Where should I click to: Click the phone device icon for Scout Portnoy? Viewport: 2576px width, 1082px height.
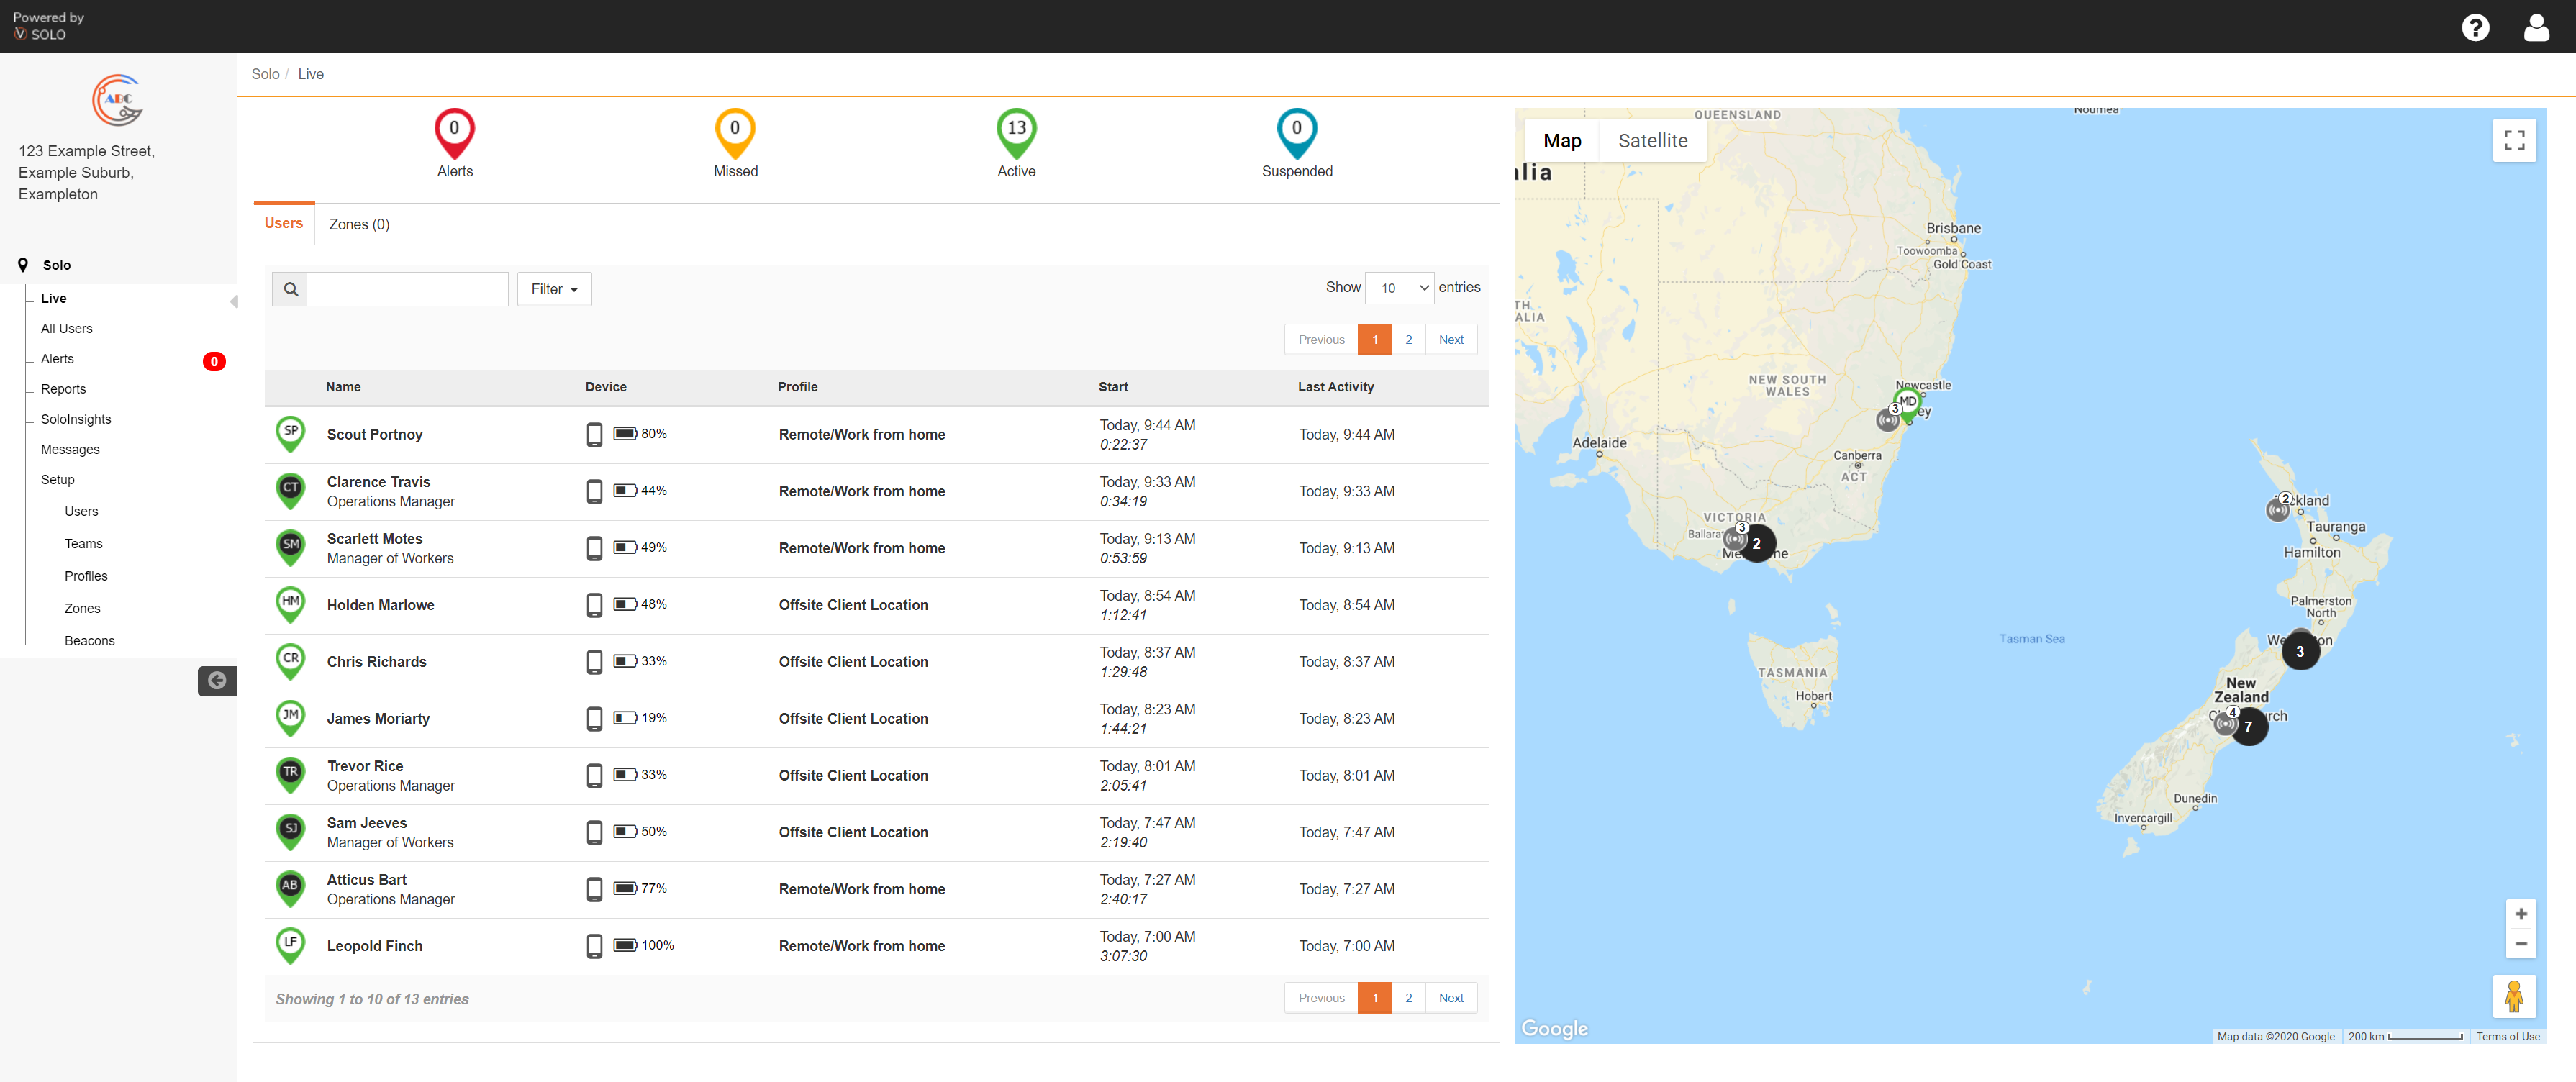[x=594, y=434]
